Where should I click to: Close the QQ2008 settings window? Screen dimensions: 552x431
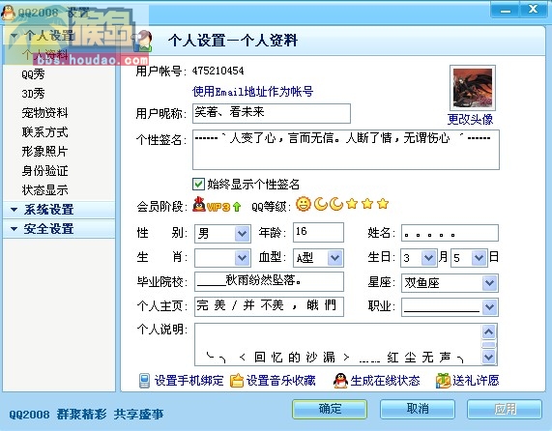click(534, 10)
